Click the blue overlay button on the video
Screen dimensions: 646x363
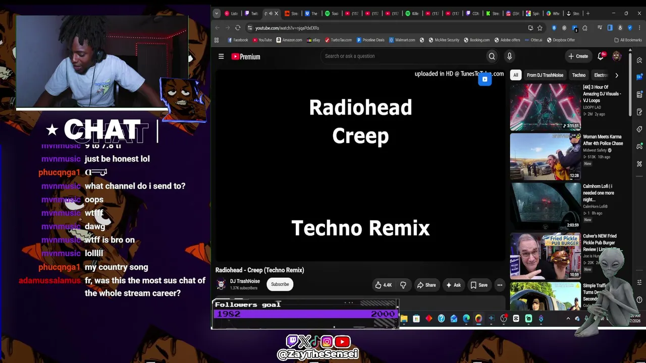[485, 79]
